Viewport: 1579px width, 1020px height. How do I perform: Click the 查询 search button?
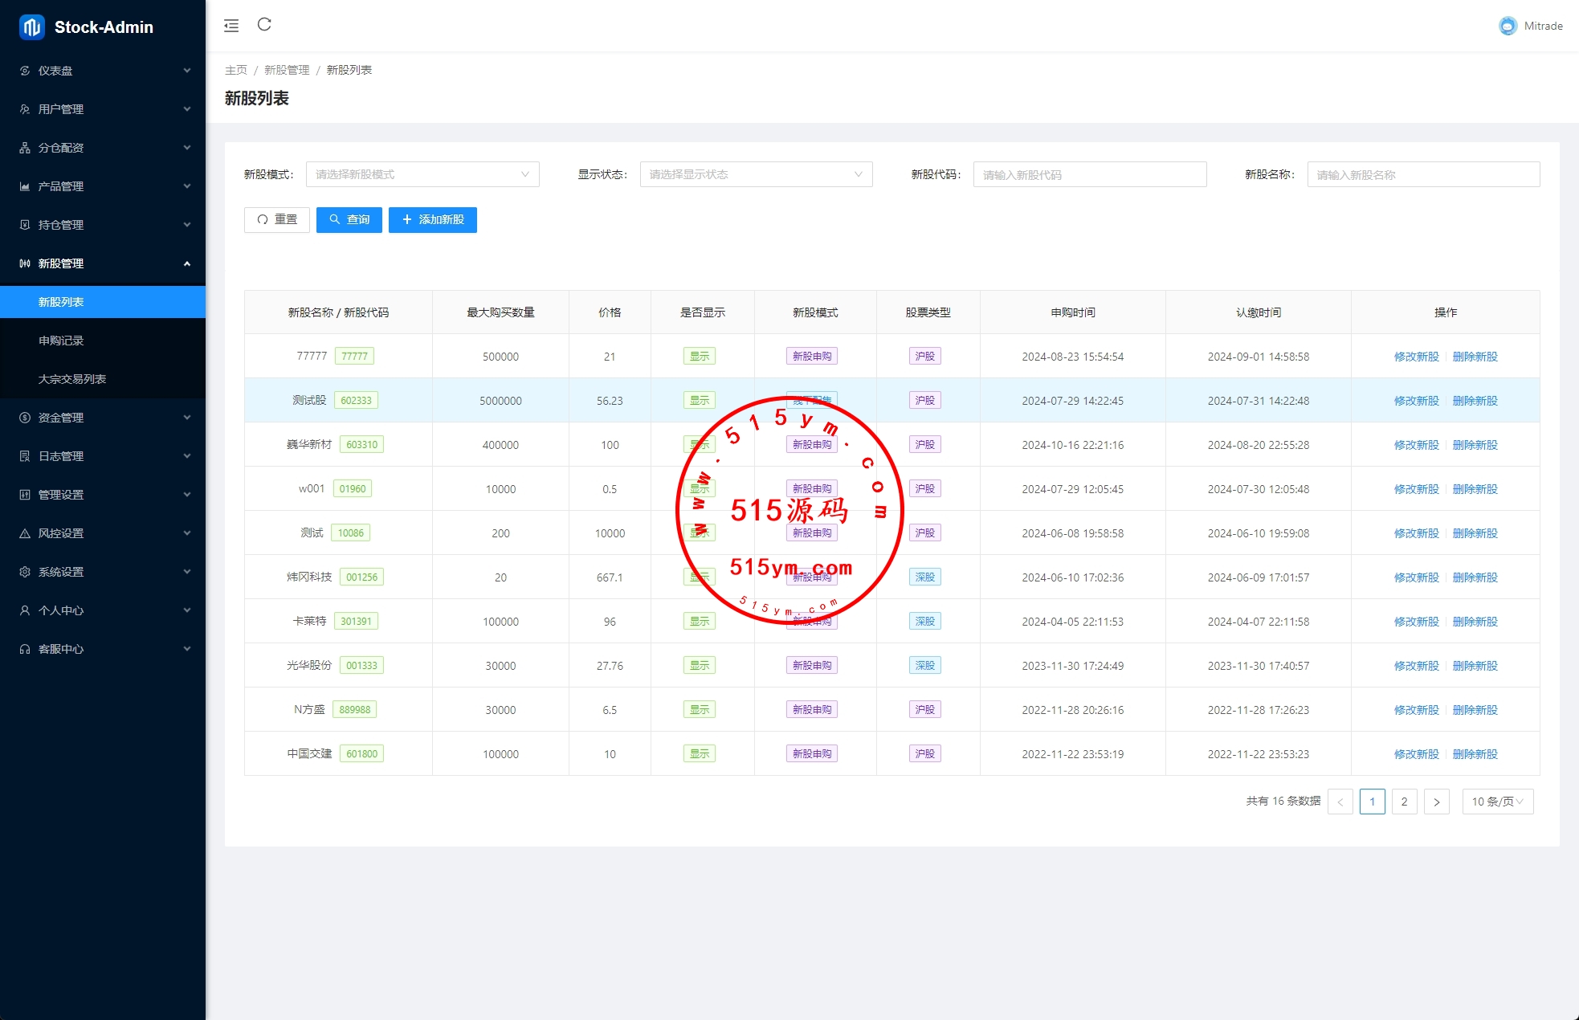click(349, 220)
